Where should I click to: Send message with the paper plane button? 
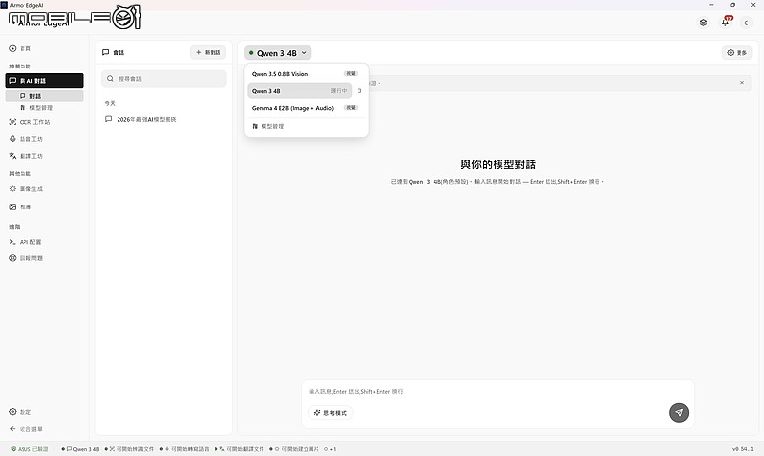(x=679, y=413)
